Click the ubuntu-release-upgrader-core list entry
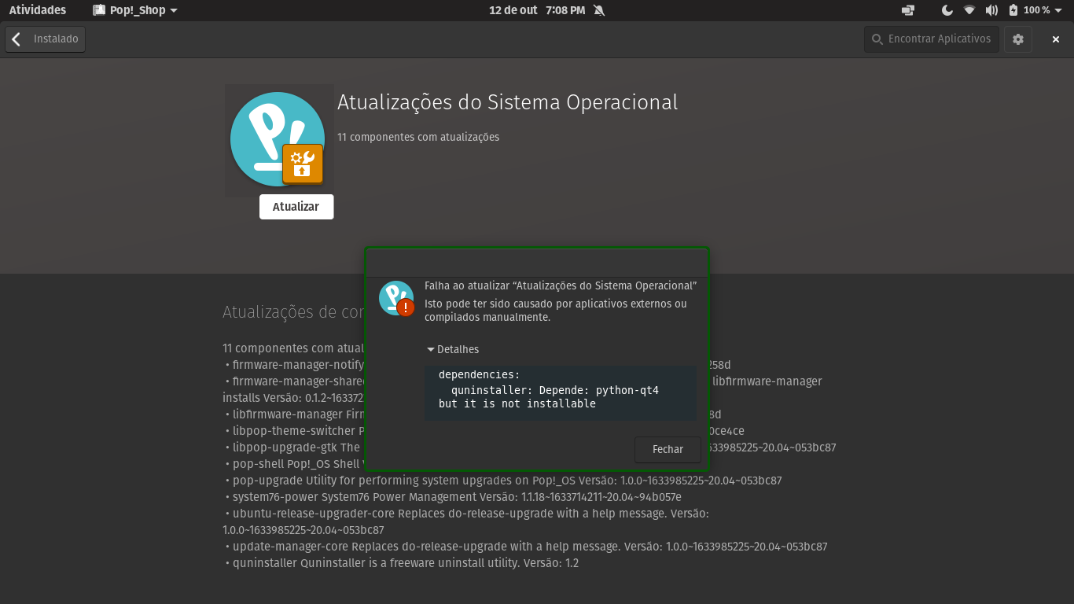Screen dimensions: 1074x604 click(466, 521)
